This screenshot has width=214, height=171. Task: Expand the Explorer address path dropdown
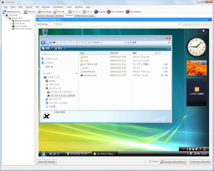pyautogui.click(x=124, y=43)
